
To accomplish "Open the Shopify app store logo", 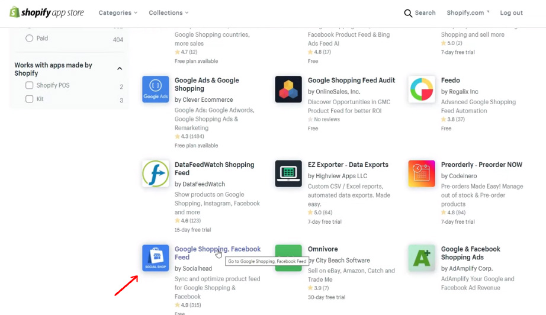I will tap(47, 12).
